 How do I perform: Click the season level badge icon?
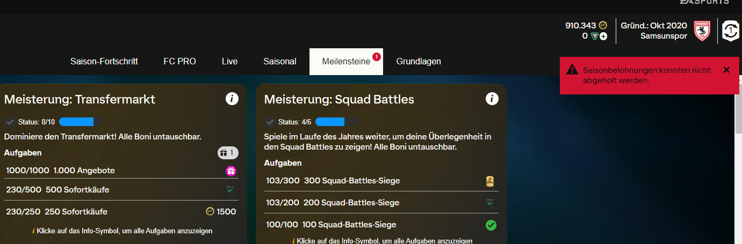coord(731,31)
